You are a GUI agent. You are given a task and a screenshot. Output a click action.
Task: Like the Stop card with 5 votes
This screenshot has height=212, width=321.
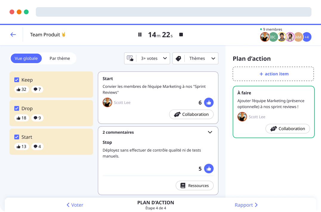[x=209, y=169]
